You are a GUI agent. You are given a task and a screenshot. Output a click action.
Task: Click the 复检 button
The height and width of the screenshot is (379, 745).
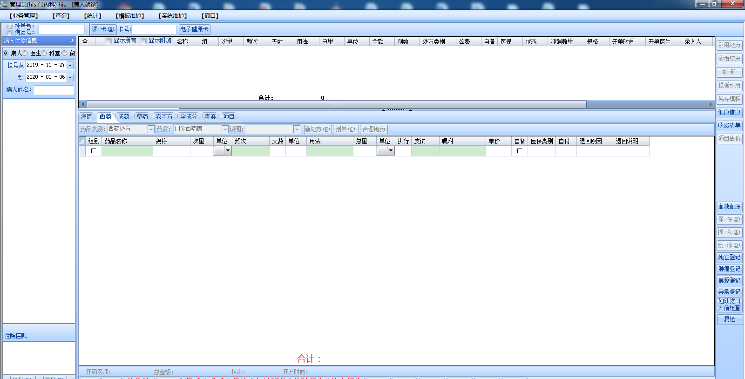[x=729, y=319]
